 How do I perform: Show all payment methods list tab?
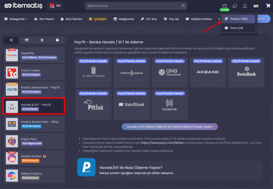[x=11, y=40]
